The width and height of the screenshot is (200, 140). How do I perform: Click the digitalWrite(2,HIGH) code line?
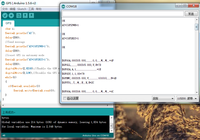(x=32, y=68)
